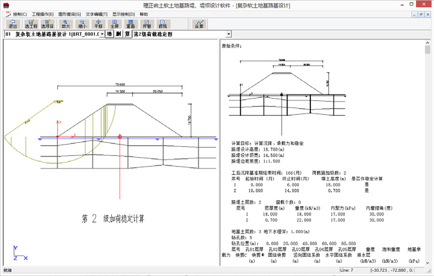Click the 选工程 (Select Project) toolbar icon

coord(30,24)
